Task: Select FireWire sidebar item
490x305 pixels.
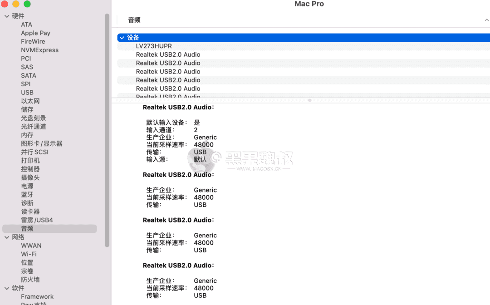Action: [33, 42]
